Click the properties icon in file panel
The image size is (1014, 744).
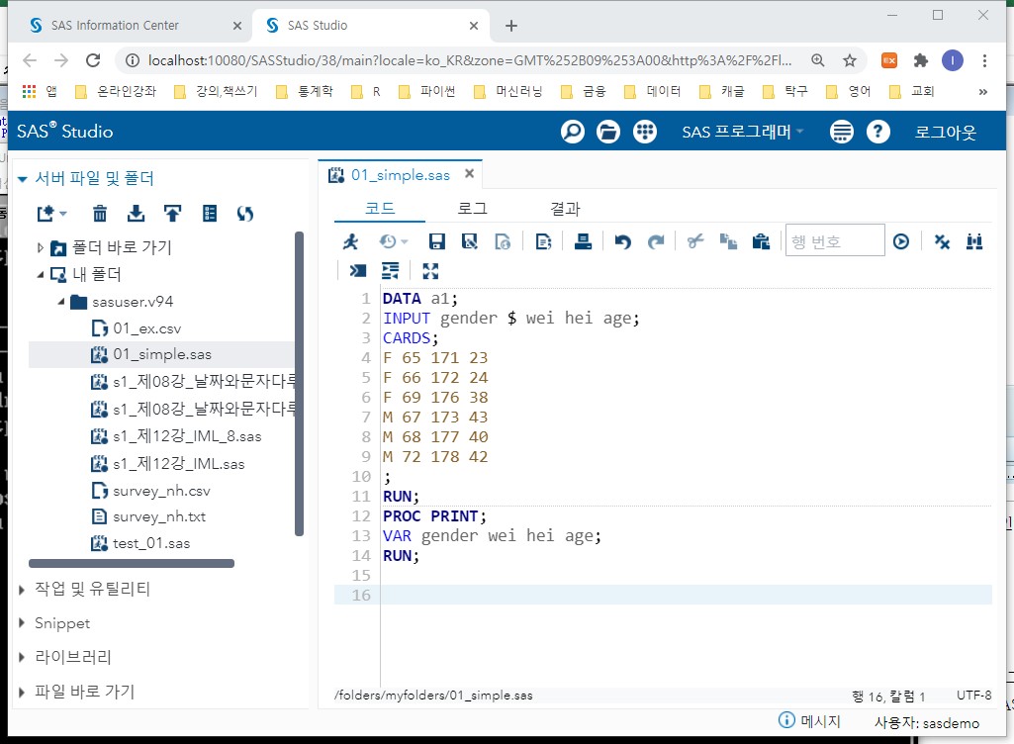[x=210, y=214]
